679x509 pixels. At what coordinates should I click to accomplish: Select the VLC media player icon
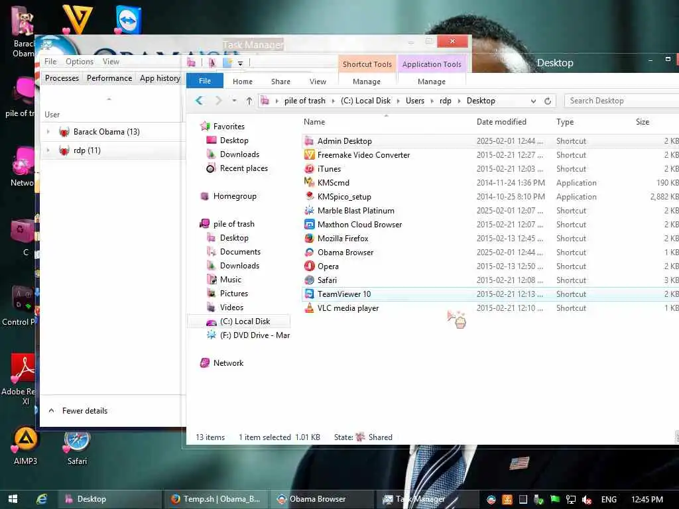coord(309,308)
